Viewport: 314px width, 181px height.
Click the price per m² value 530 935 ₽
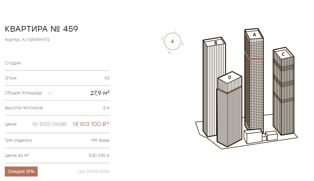point(99,155)
